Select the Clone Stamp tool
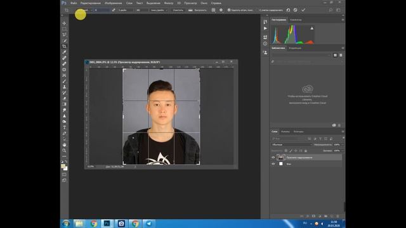The width and height of the screenshot is (406, 228). click(x=64, y=87)
